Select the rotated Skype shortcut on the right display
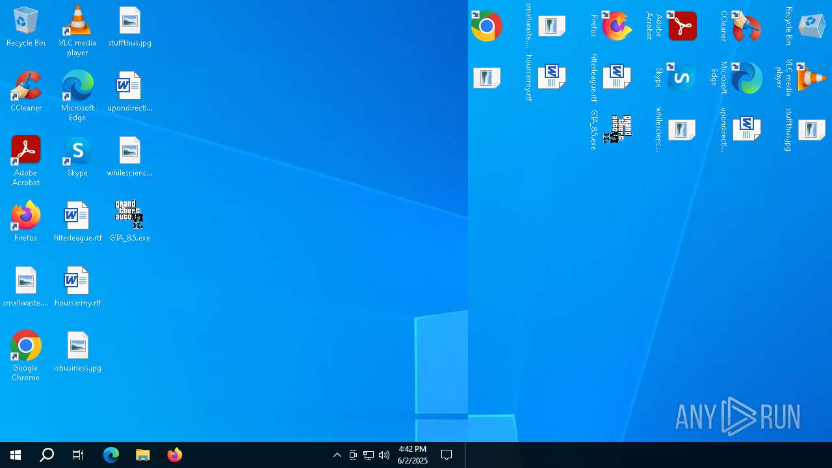 click(676, 78)
